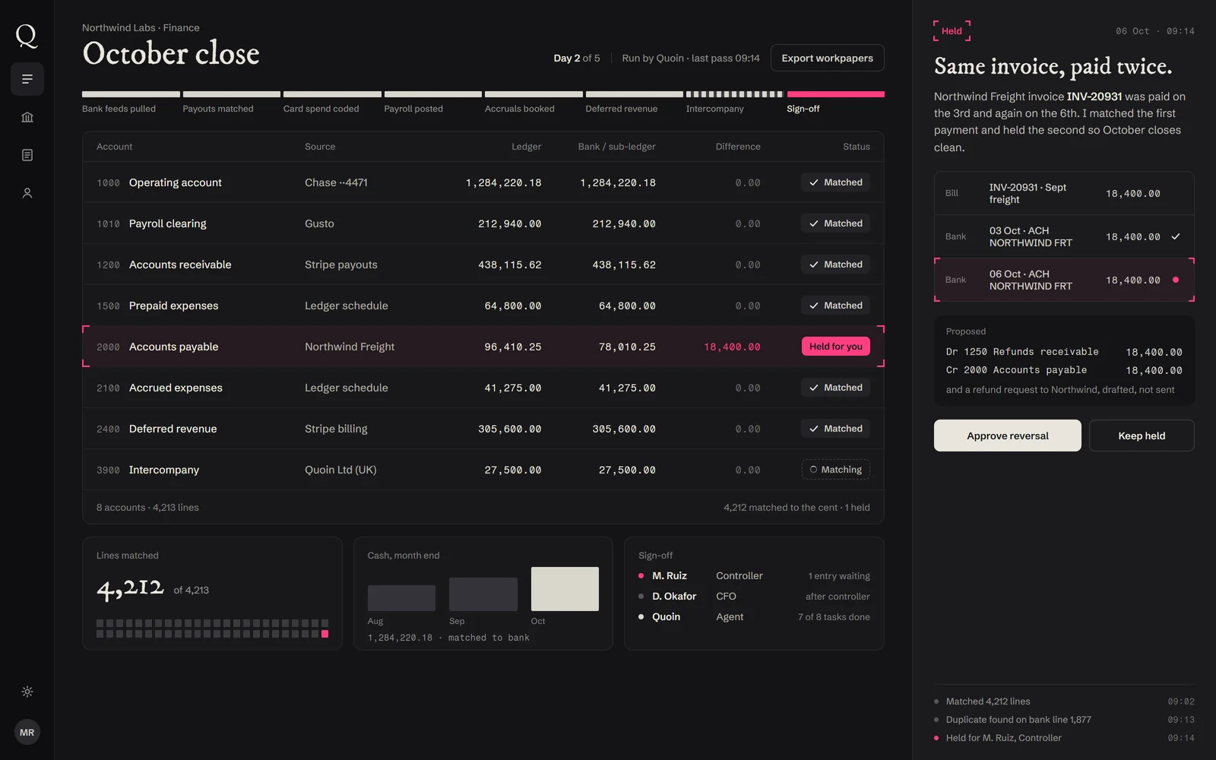Sort by the Ledger column header
The image size is (1216, 760).
click(526, 147)
